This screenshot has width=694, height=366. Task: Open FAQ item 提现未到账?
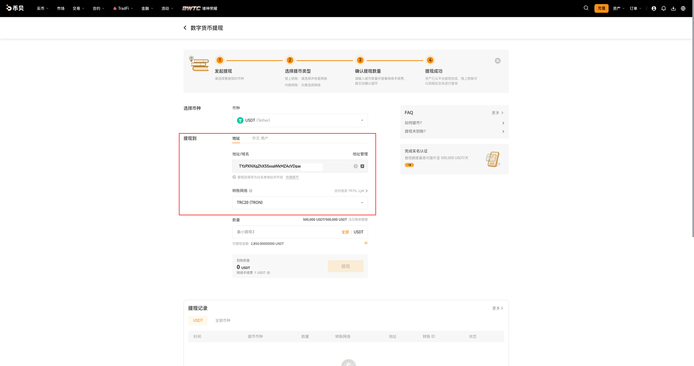[x=454, y=131]
